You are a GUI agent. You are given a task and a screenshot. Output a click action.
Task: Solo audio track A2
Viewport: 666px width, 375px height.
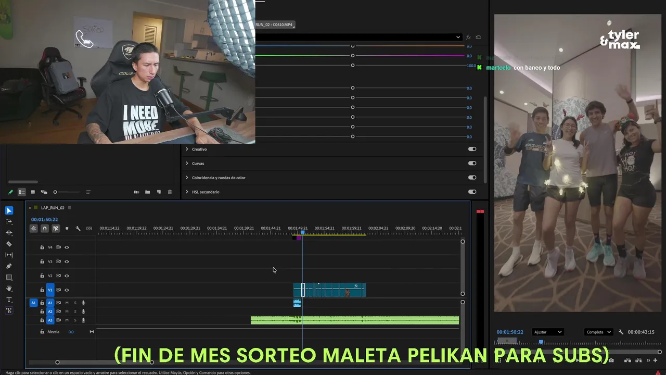tap(75, 311)
